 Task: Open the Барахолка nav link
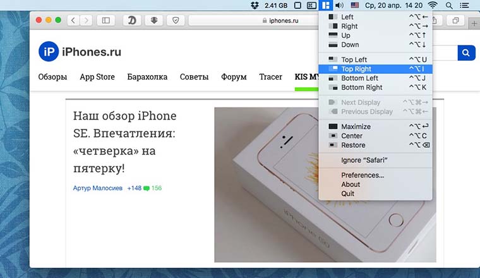[147, 77]
